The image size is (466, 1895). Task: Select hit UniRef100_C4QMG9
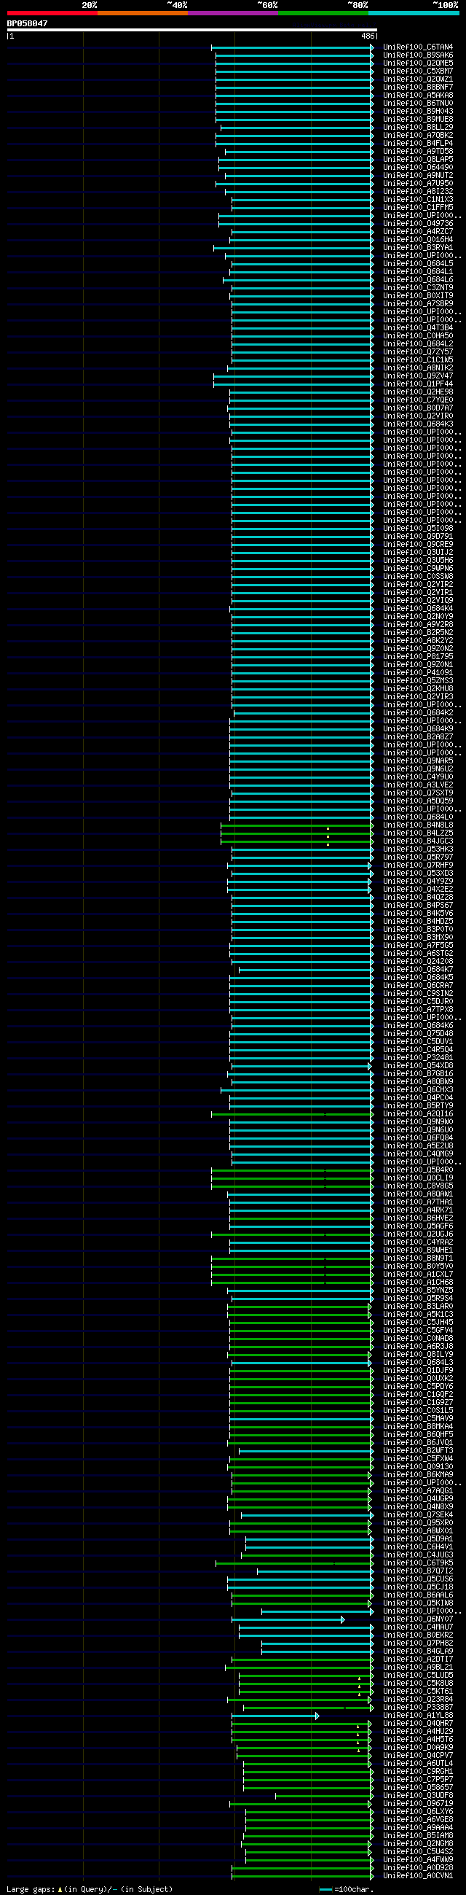[x=418, y=1154]
